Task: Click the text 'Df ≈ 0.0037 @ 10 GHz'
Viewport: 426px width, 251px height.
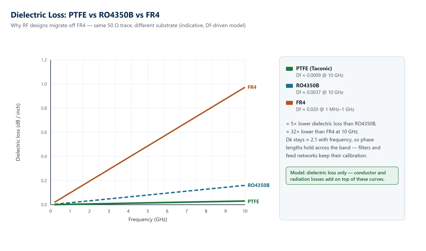Action: pyautogui.click(x=319, y=92)
